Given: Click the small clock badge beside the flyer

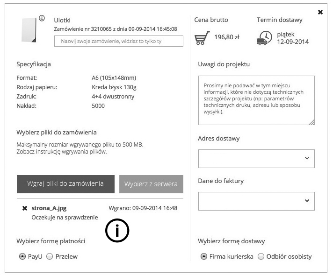Looking at the screenshot, I should point(42,18).
